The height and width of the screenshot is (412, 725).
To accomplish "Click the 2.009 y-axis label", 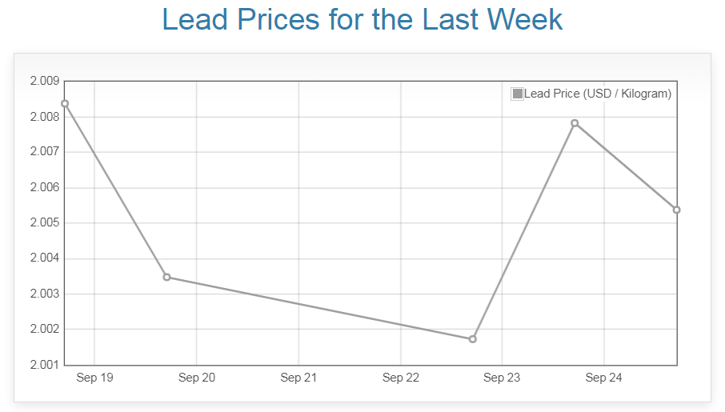I will [44, 81].
